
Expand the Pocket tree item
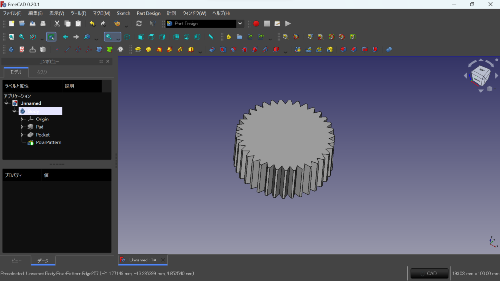pos(22,135)
